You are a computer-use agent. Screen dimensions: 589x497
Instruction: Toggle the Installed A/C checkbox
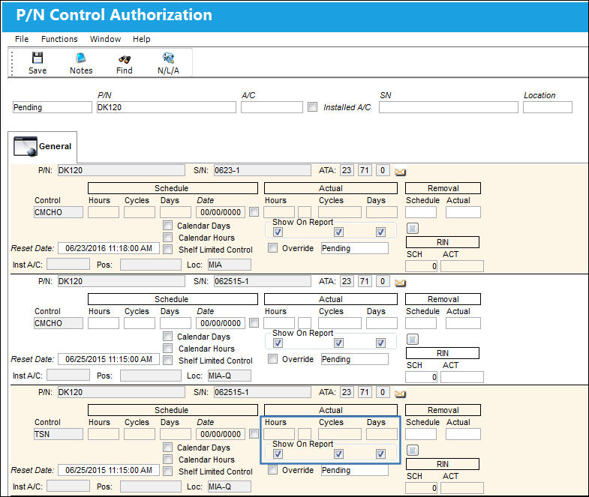pyautogui.click(x=312, y=107)
